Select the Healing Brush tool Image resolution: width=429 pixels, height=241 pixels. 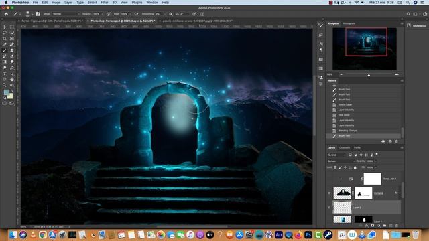pos(12,44)
